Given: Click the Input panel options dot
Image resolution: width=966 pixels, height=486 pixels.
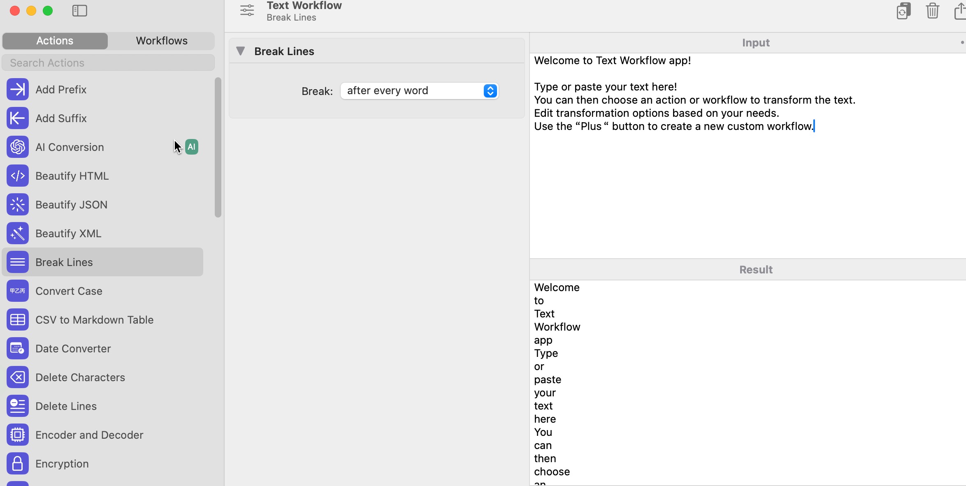Looking at the screenshot, I should pos(962,42).
